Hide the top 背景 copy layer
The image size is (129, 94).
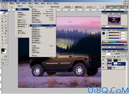tap(103, 60)
